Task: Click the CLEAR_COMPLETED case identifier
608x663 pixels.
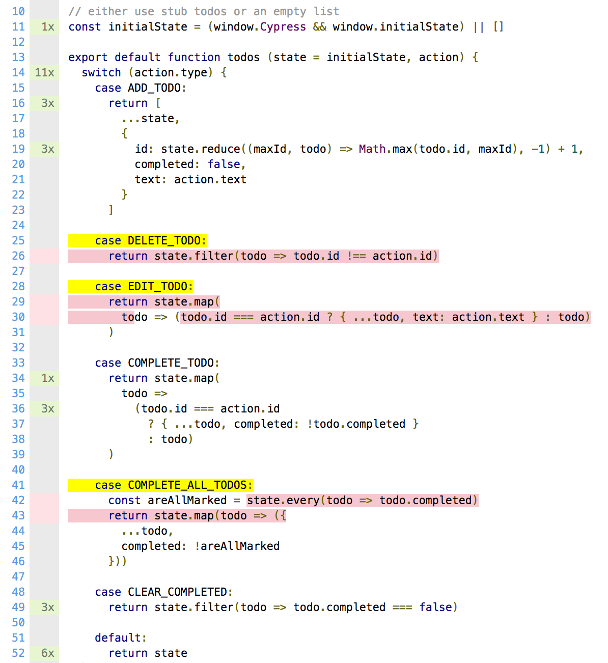Action: click(177, 592)
